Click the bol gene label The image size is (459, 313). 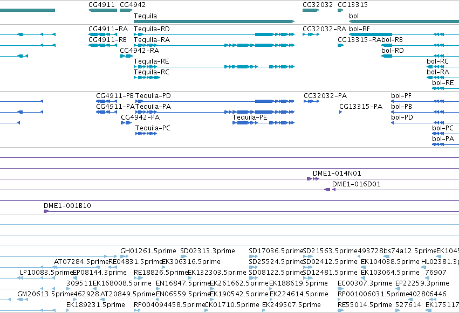(354, 16)
